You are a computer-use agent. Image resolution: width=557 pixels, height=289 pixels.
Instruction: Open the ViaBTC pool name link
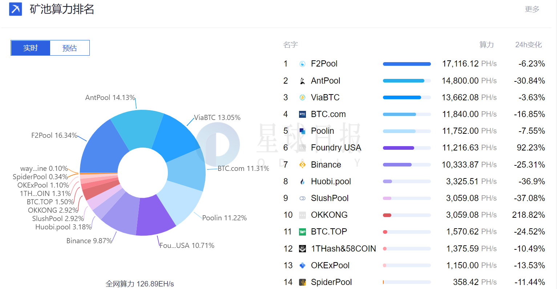[x=325, y=97]
